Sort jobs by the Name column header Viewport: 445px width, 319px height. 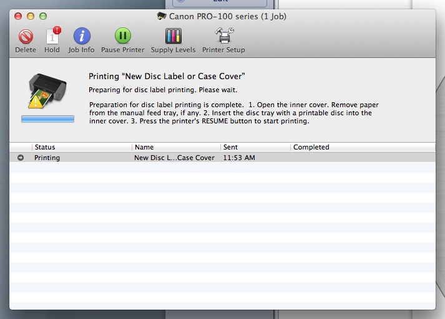(x=175, y=147)
